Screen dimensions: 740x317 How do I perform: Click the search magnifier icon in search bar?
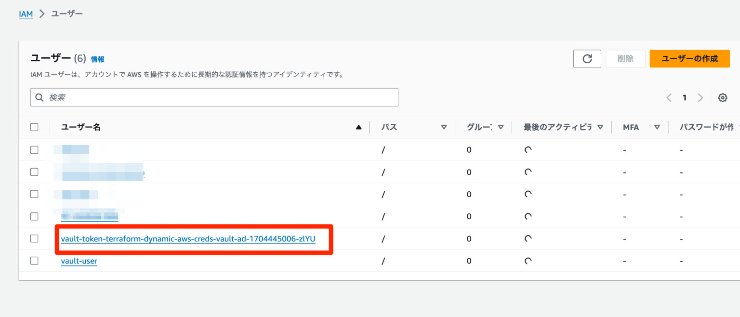coord(39,97)
